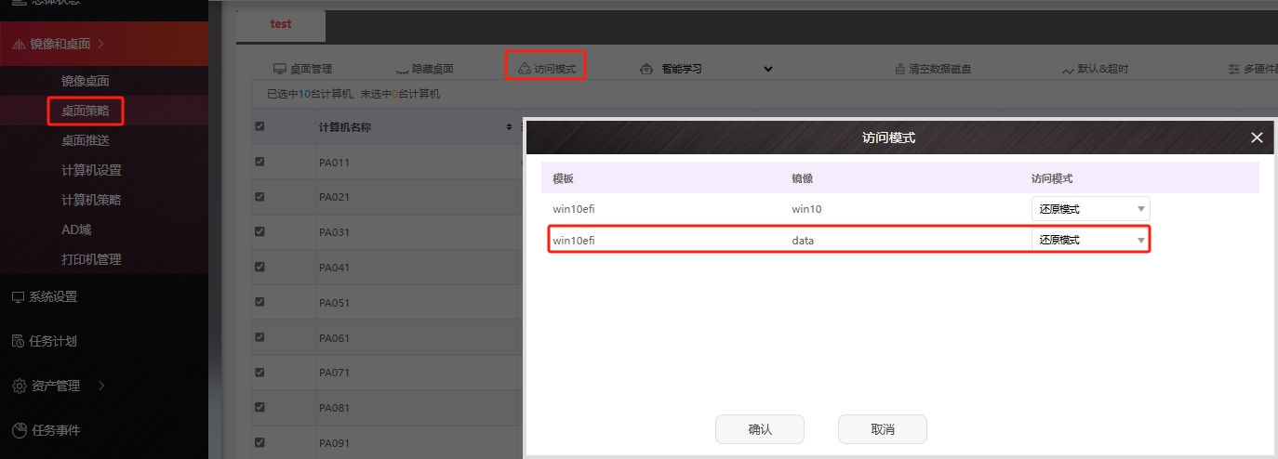The width and height of the screenshot is (1278, 459).
Task: Open access mode dropdown for win10 image
Action: click(x=1090, y=209)
